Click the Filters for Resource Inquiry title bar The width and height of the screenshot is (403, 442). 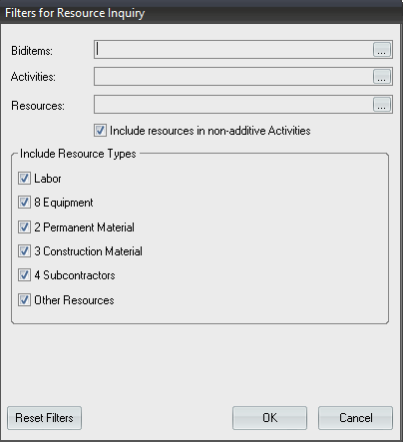tap(201, 13)
